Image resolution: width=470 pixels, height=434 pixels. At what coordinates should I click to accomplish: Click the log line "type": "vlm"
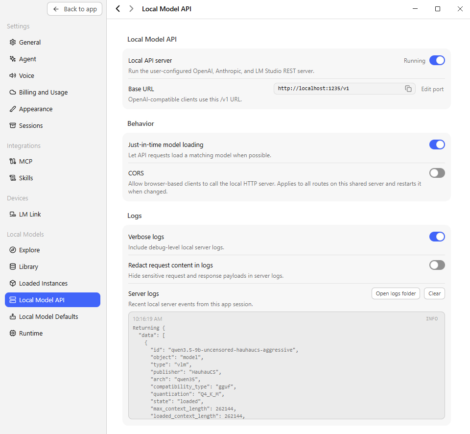click(171, 364)
